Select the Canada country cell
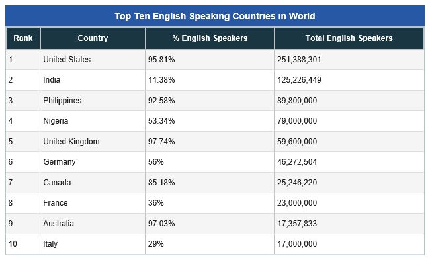The width and height of the screenshot is (428, 258). tap(93, 183)
